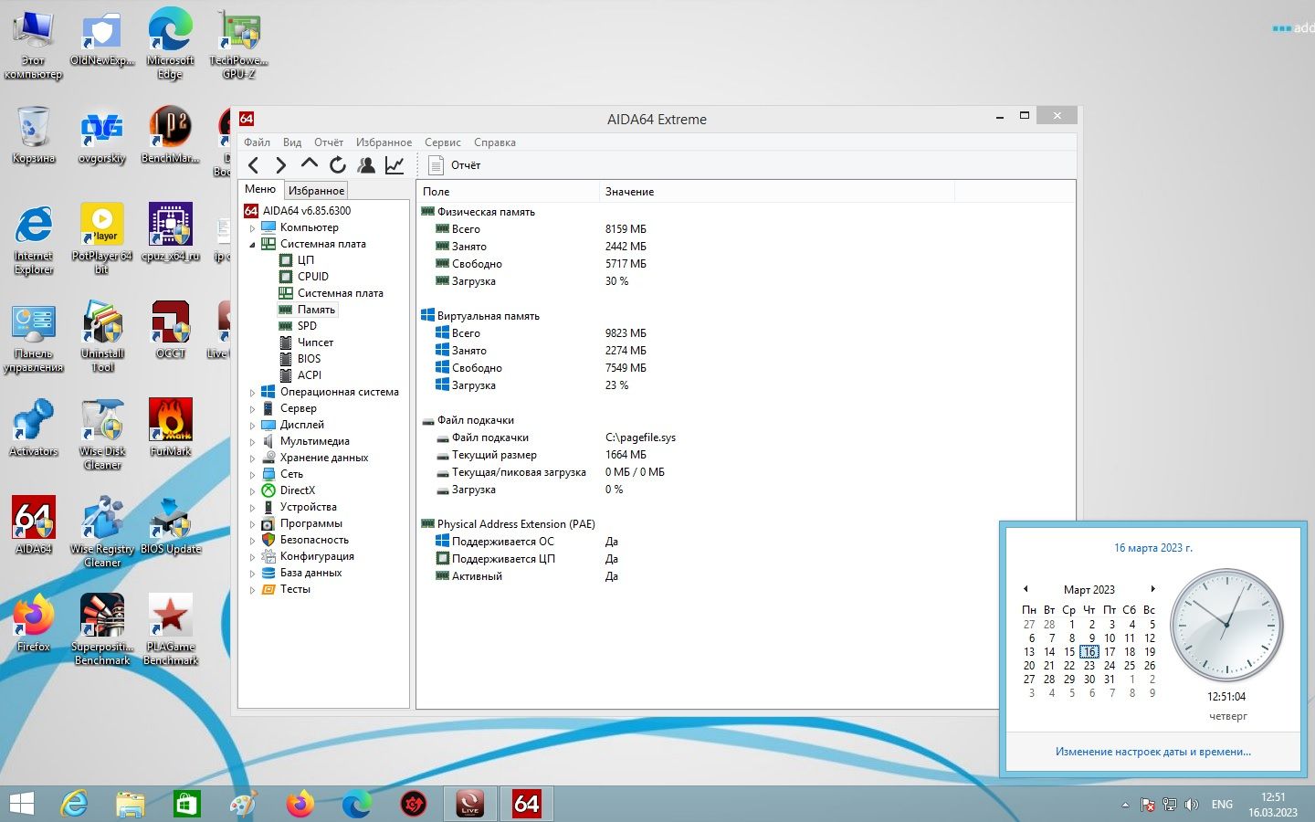Click the AIDA64 taskbar icon

(x=527, y=804)
